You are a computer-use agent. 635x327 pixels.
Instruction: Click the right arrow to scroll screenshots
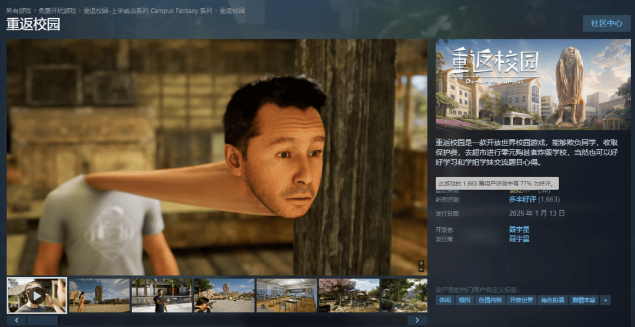pyautogui.click(x=417, y=320)
